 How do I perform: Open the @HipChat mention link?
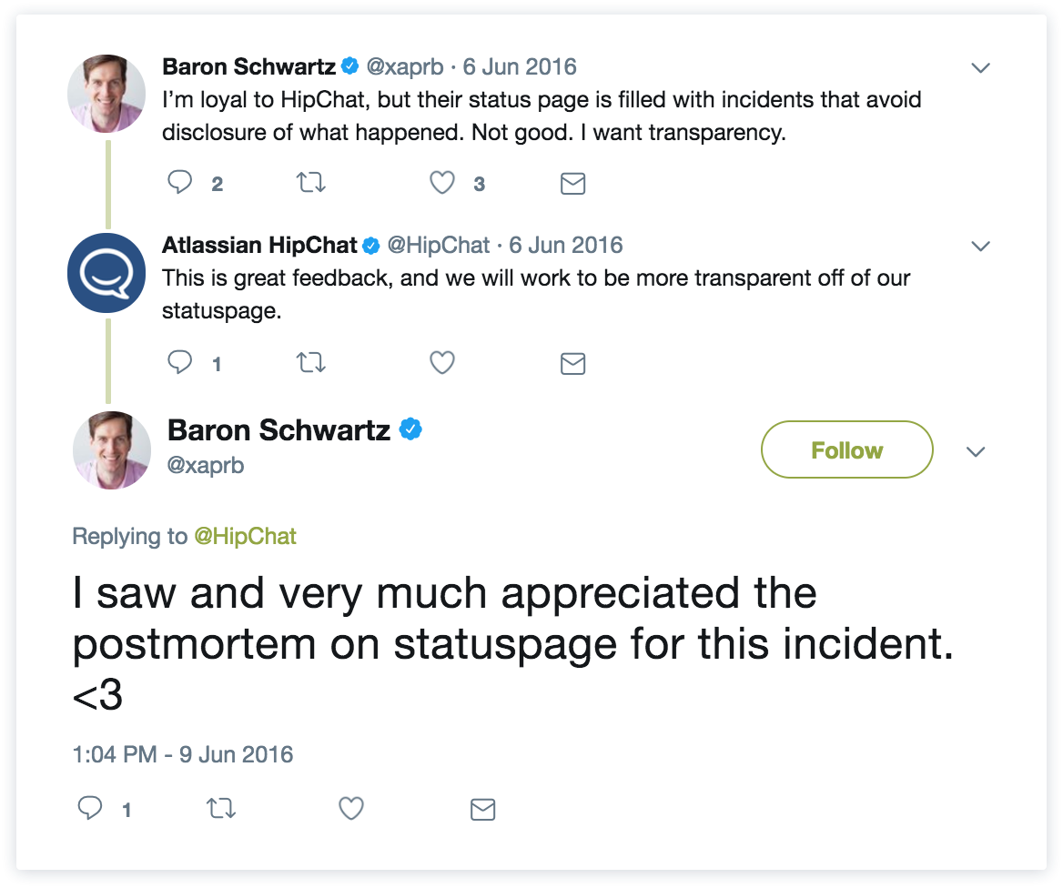click(245, 537)
